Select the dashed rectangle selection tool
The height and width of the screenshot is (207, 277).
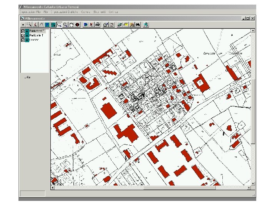28,25
